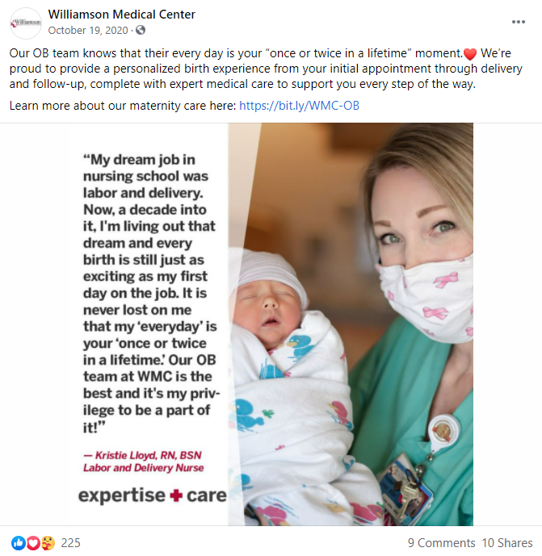Click the nurse quote text panel

(149, 293)
